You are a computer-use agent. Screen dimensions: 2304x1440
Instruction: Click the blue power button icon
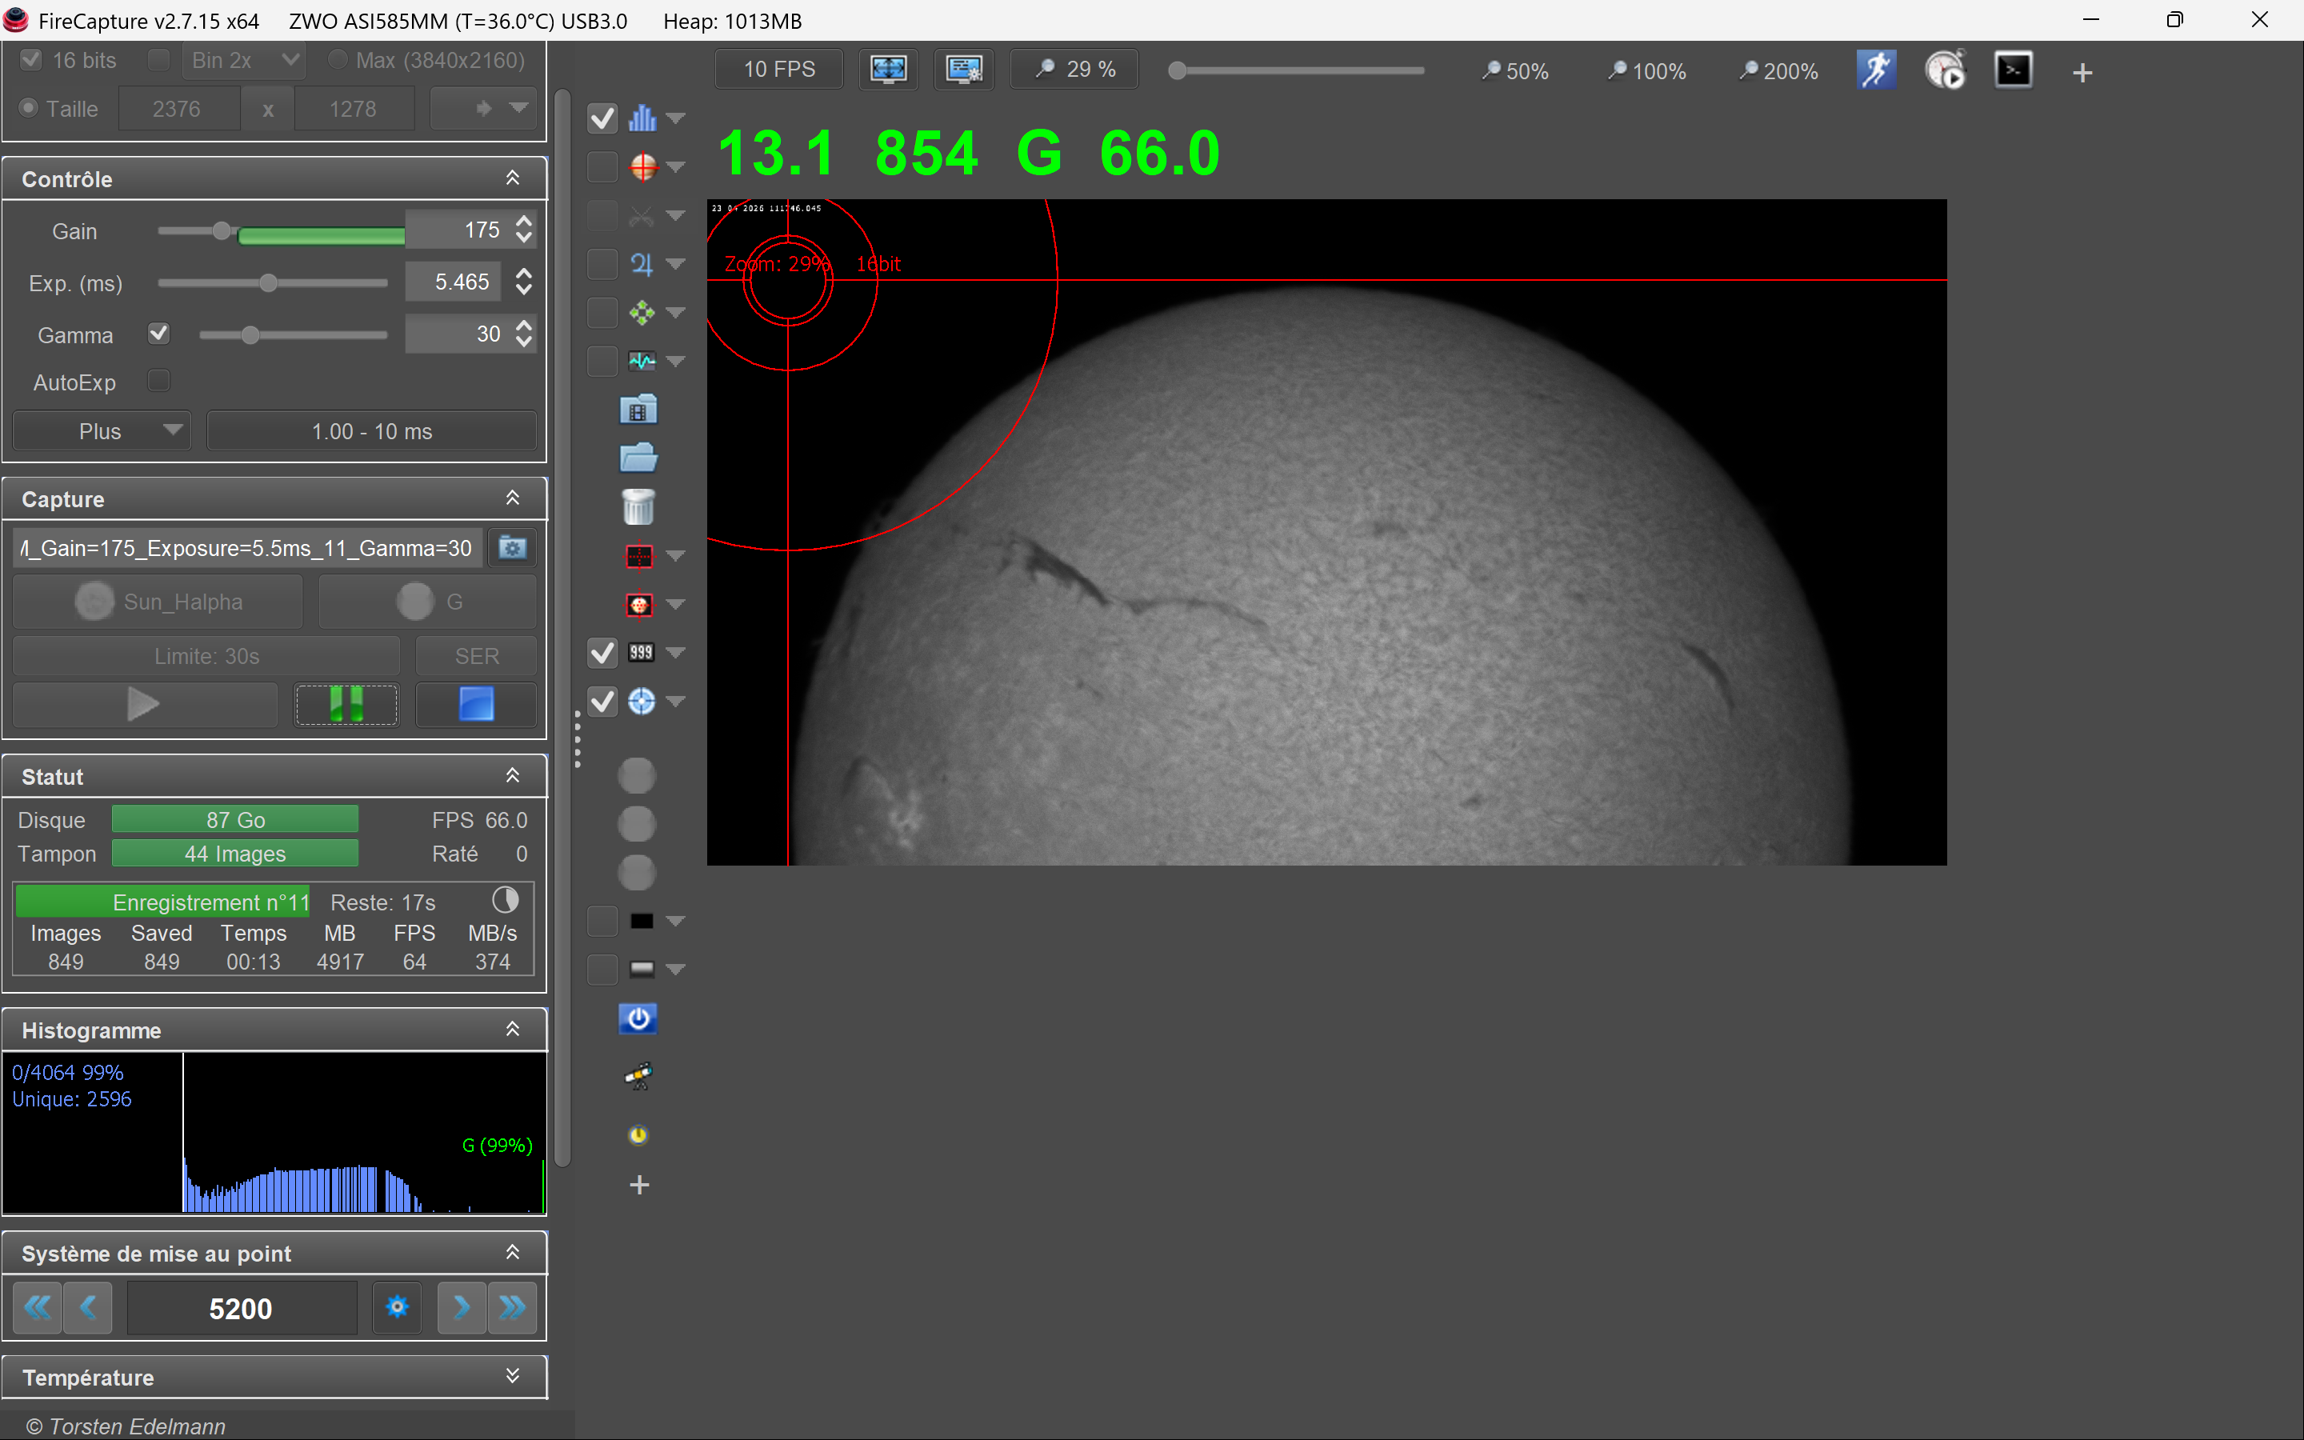(x=638, y=1018)
